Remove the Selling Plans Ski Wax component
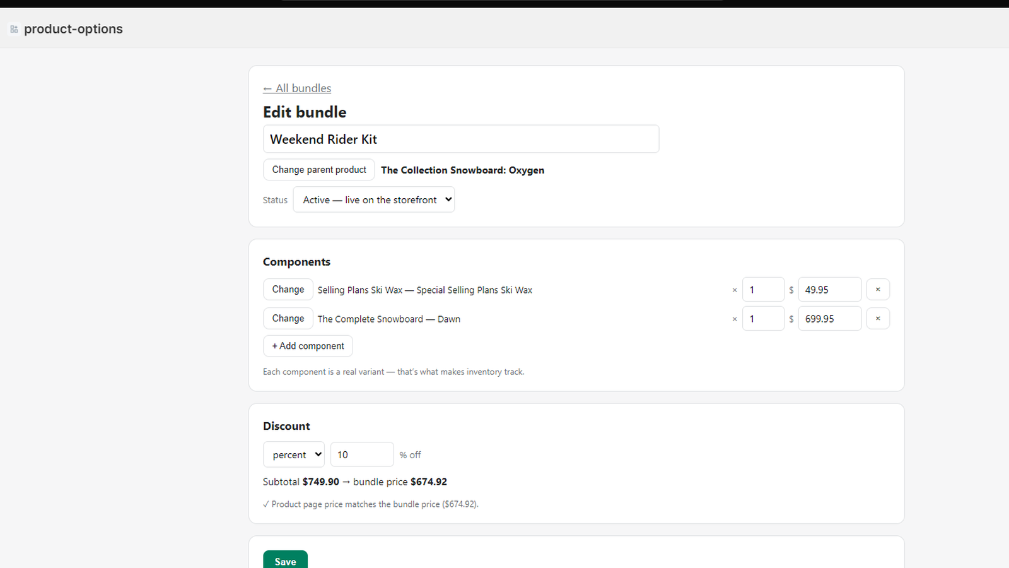Image resolution: width=1009 pixels, height=568 pixels. point(878,290)
